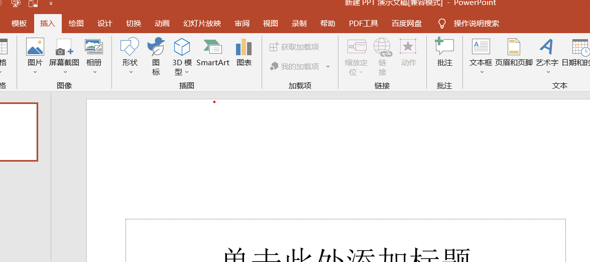Switch to the 幻灯片放映 tab
Viewport: 590px width, 262px height.
[202, 24]
